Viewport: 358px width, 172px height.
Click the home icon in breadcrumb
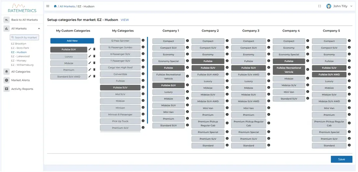[55, 6]
